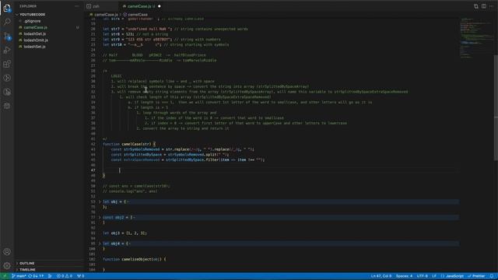Open editor more actions menu

[x=491, y=6]
